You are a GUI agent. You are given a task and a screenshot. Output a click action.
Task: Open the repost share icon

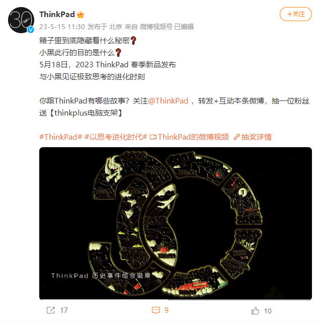50,310
